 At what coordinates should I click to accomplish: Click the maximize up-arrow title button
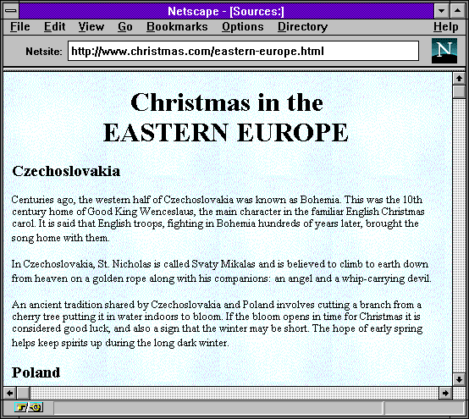pyautogui.click(x=457, y=11)
